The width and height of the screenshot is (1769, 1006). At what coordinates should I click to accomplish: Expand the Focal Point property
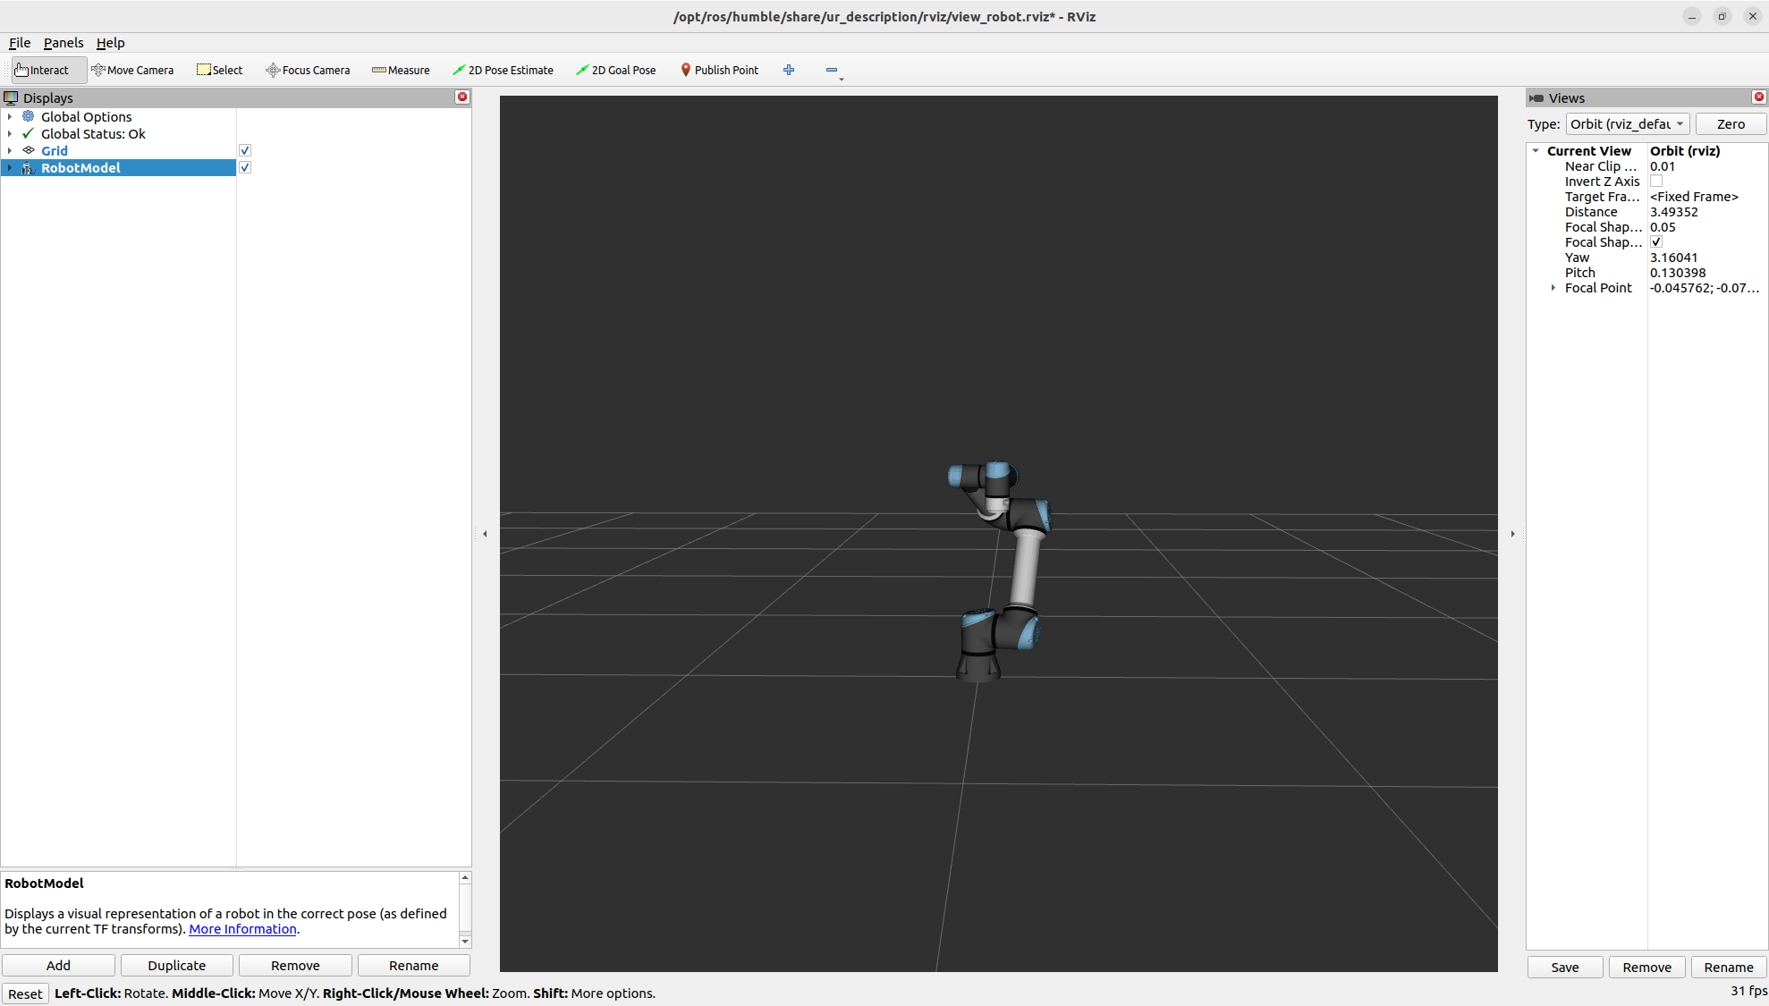pyautogui.click(x=1553, y=288)
